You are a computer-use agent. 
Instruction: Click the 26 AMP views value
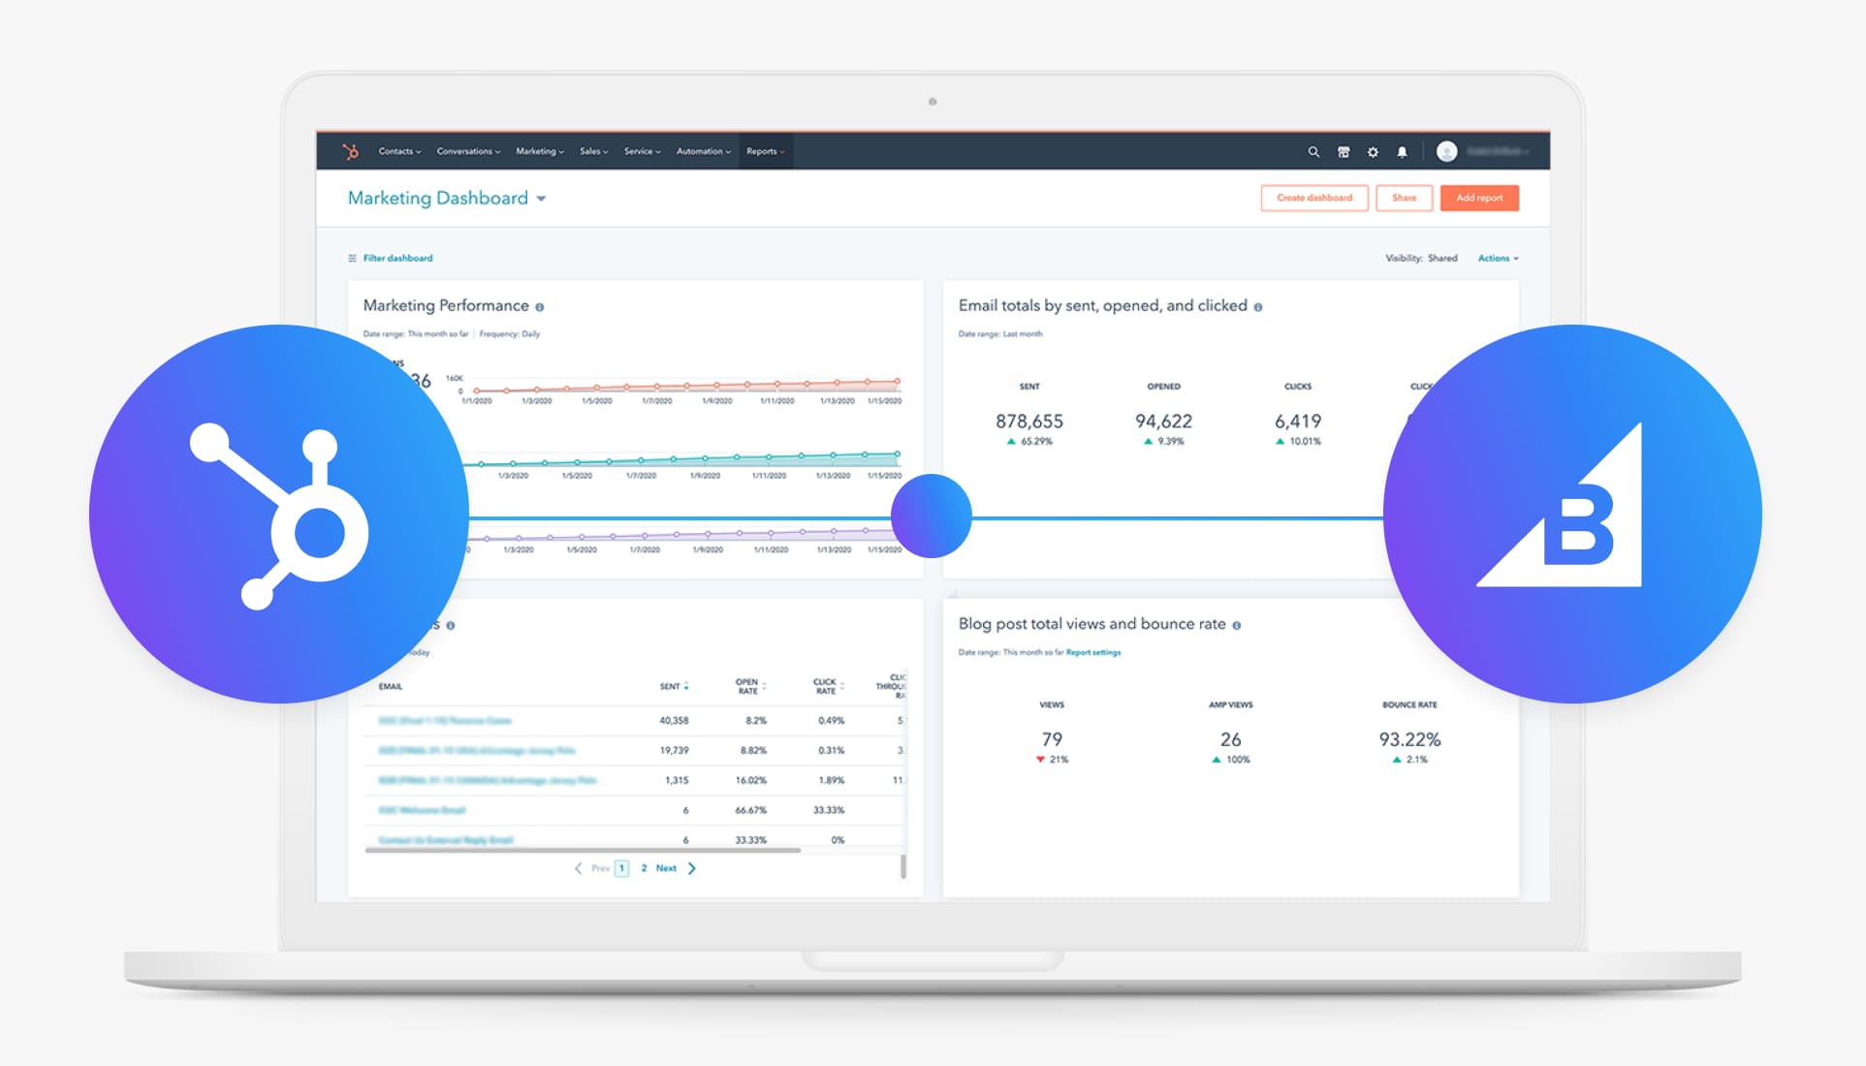pyautogui.click(x=1230, y=739)
